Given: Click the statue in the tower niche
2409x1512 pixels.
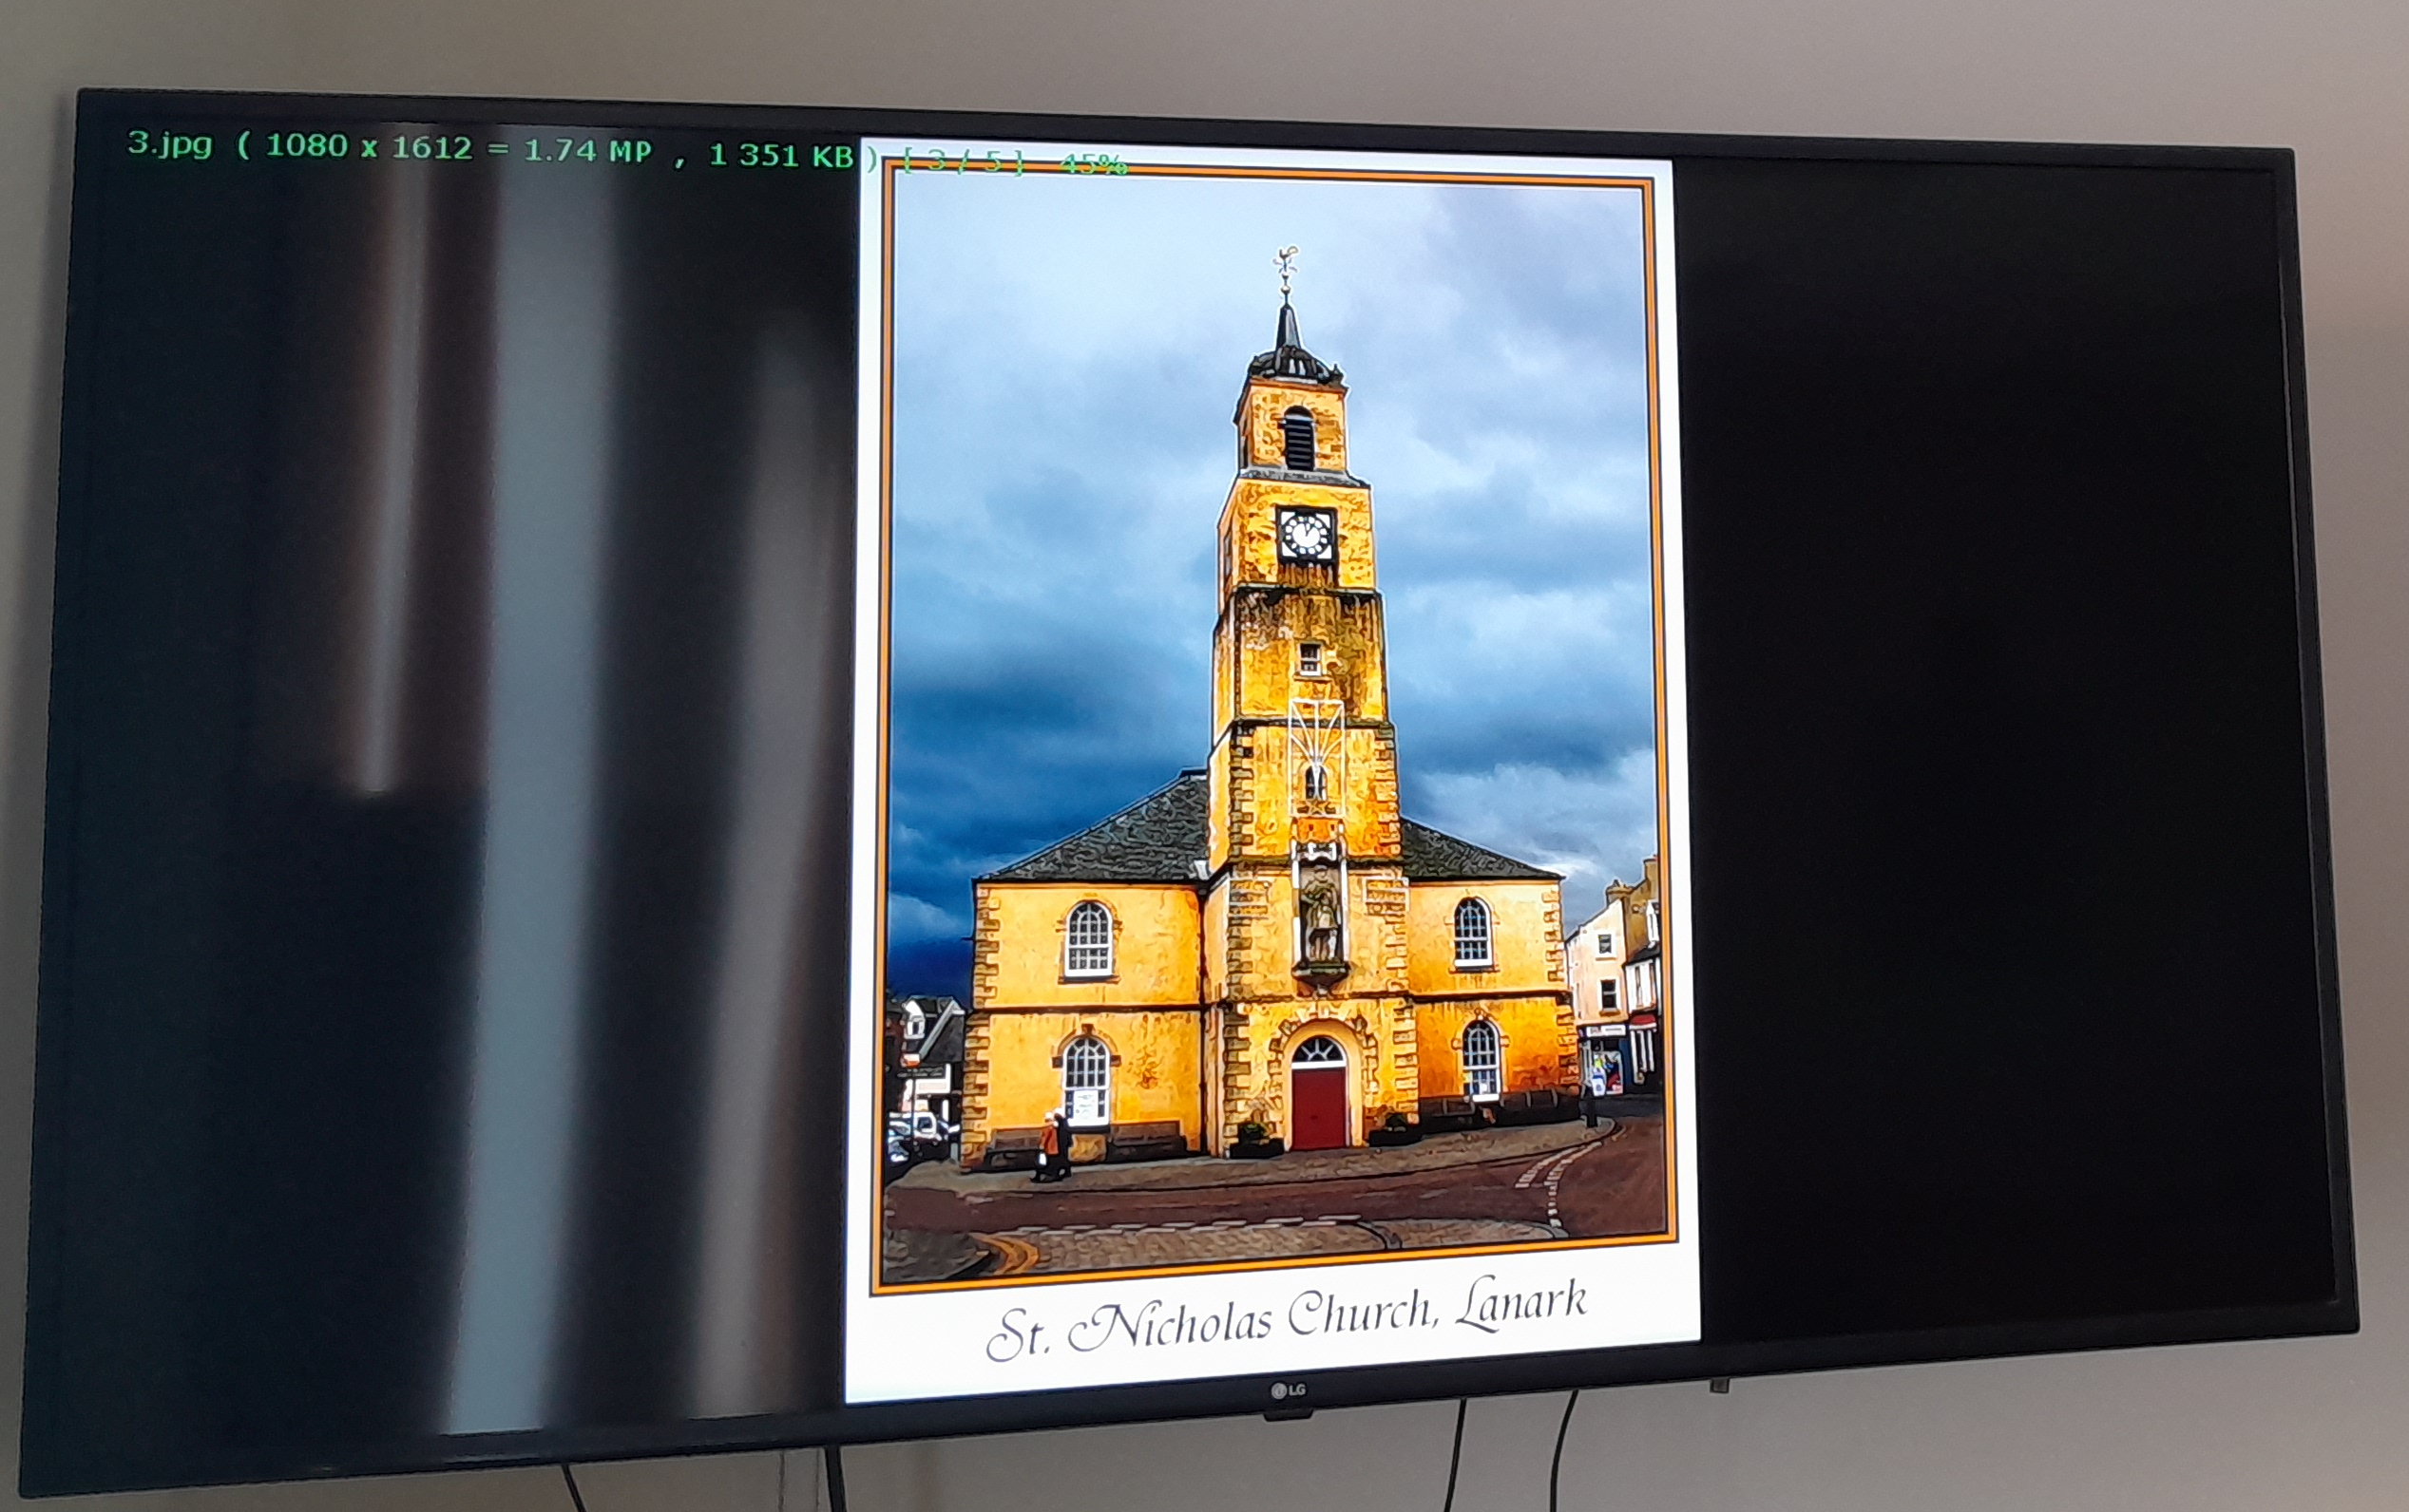Looking at the screenshot, I should click(1320, 913).
